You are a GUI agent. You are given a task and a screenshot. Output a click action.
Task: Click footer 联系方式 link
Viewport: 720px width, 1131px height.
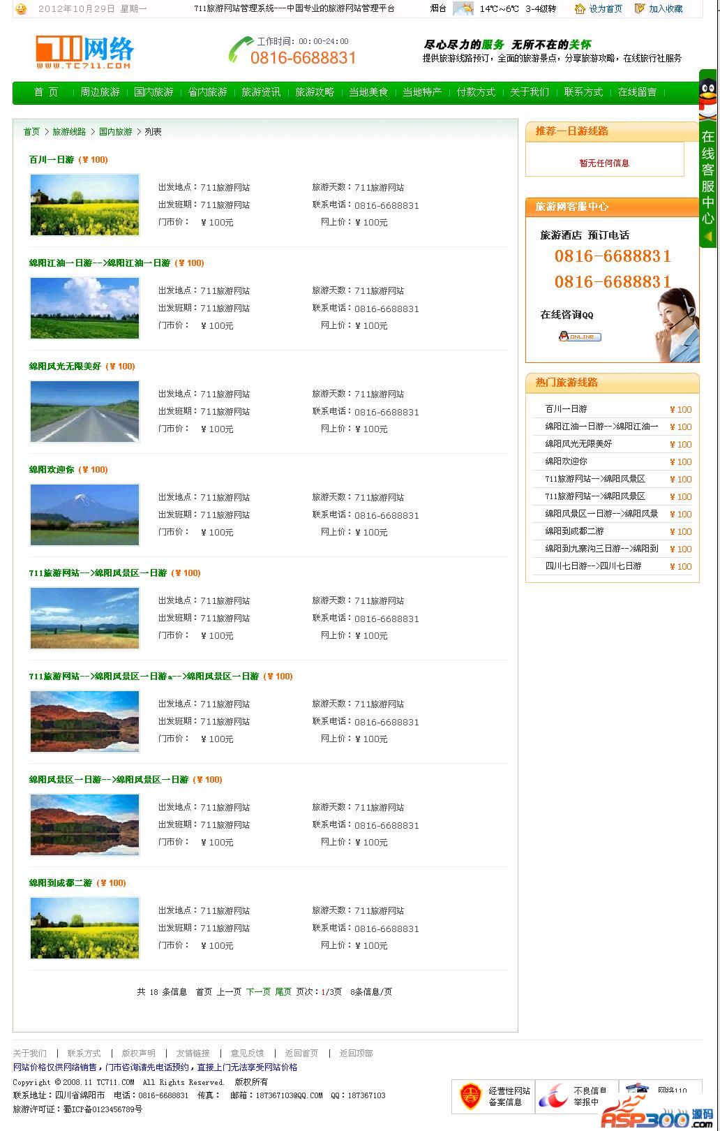(x=84, y=1053)
